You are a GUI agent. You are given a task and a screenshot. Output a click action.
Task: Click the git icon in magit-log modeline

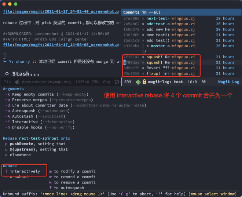[x=138, y=82]
